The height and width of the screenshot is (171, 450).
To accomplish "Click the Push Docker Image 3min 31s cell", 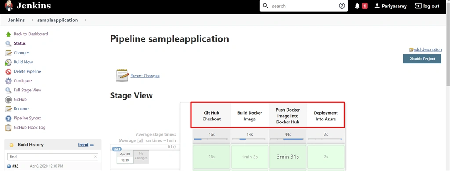I will [288, 157].
